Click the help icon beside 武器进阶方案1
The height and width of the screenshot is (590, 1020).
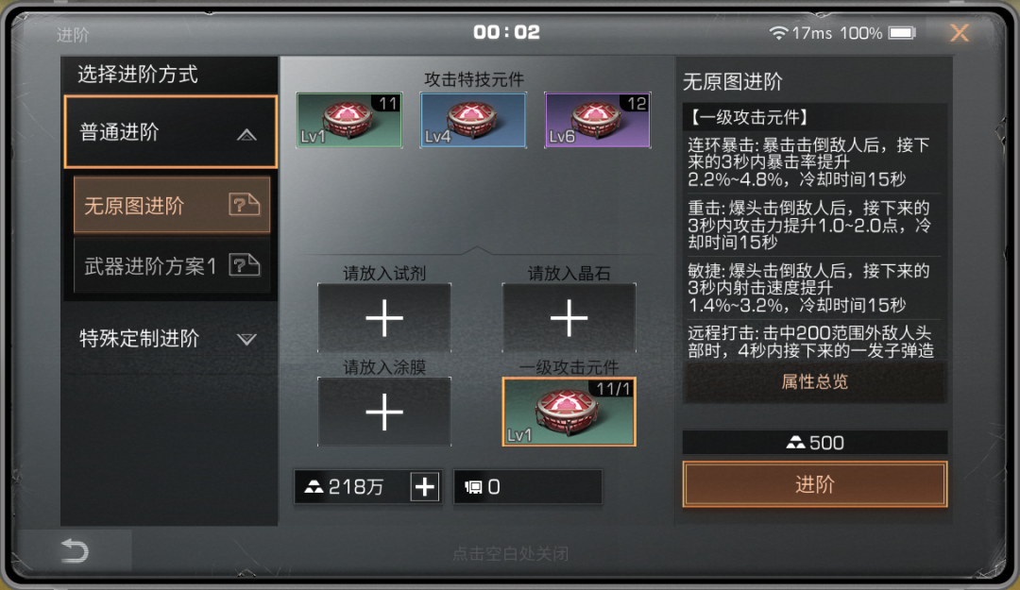pos(245,265)
